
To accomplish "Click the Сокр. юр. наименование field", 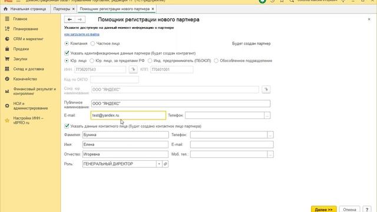I will pos(175,90).
